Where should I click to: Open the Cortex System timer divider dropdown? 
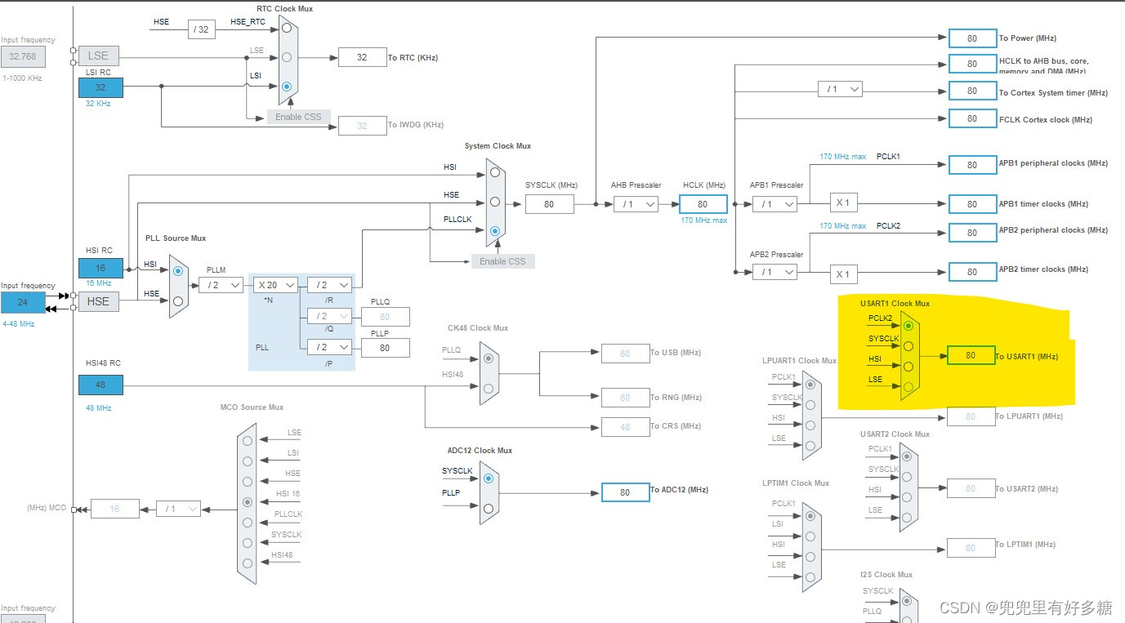coord(840,89)
